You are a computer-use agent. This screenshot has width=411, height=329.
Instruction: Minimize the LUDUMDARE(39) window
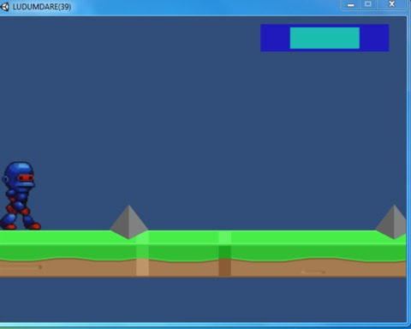pos(351,5)
